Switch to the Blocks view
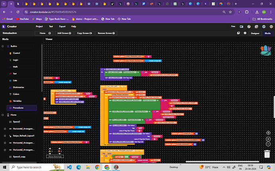The width and height of the screenshot is (275, 171). click(268, 33)
